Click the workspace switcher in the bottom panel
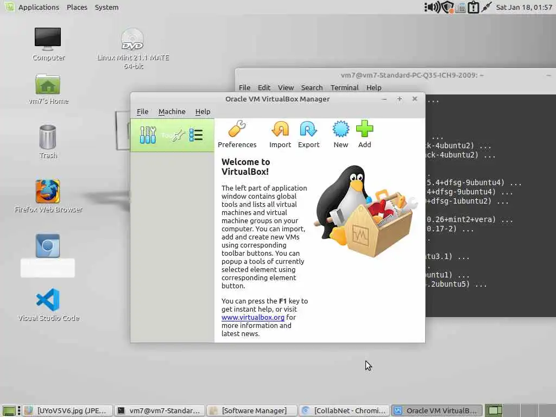This screenshot has width=556, height=417. 520,410
